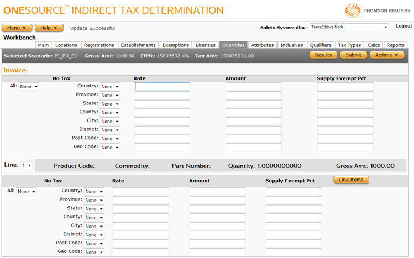The height and width of the screenshot is (258, 414).
Task: Switch to the Locations tab
Action: click(x=66, y=45)
